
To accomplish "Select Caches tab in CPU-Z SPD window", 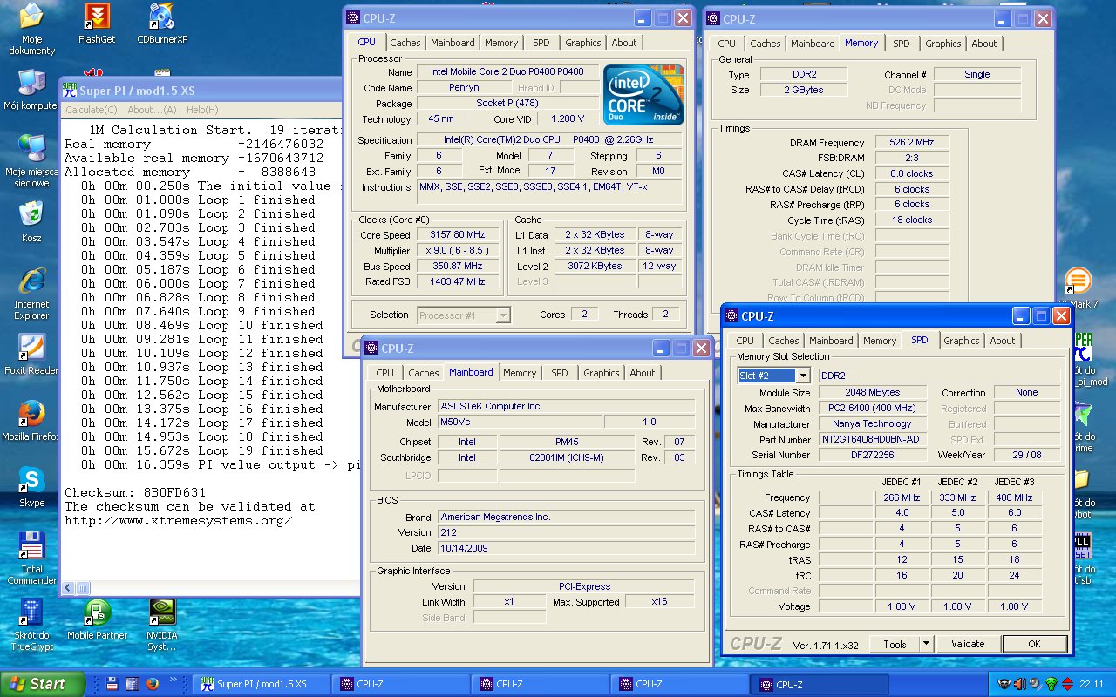I will point(784,341).
